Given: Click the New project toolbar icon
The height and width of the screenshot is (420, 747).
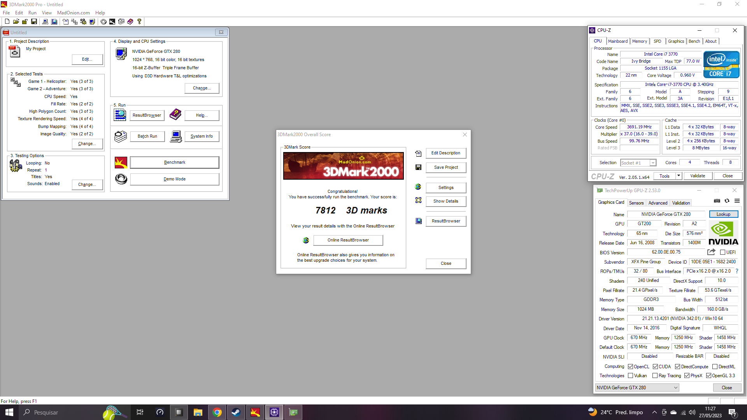Looking at the screenshot, I should tap(7, 22).
